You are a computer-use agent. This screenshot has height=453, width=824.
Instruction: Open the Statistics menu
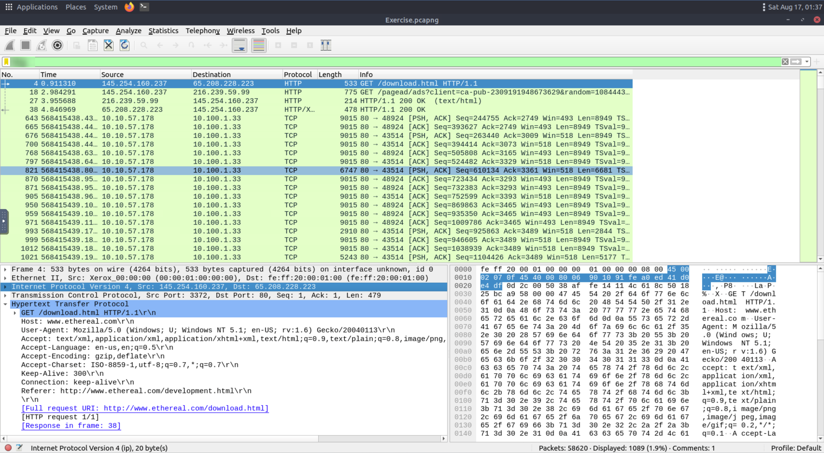[163, 31]
